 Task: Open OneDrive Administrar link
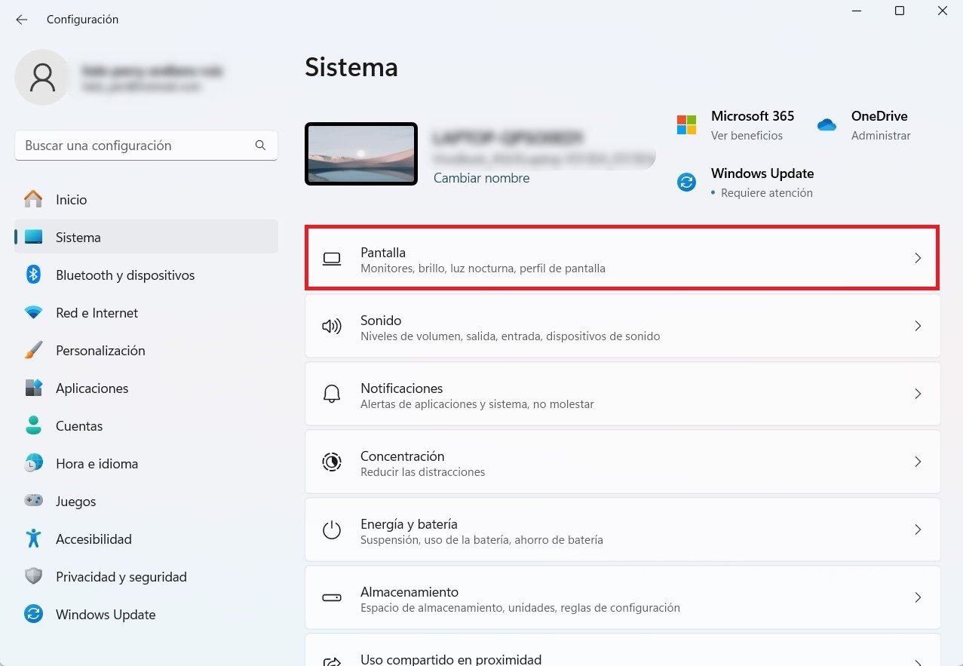[x=881, y=136]
